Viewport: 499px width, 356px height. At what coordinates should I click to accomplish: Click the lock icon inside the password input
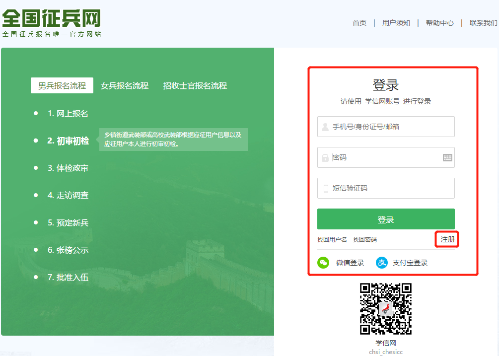tap(325, 157)
